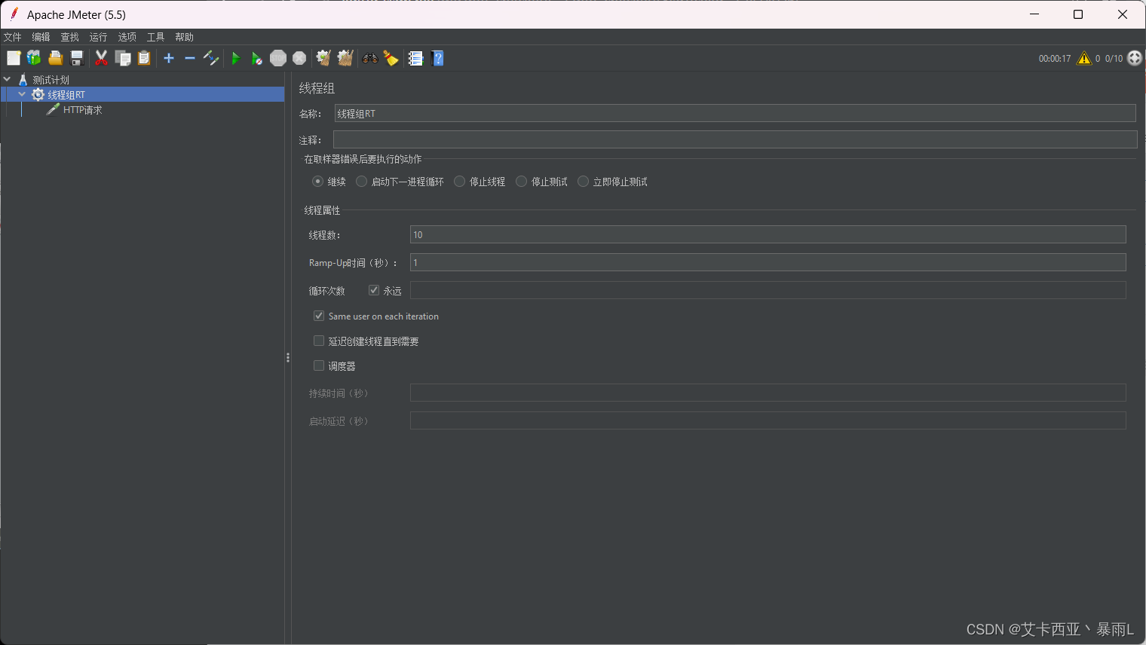Start the test with green play icon

pos(236,58)
